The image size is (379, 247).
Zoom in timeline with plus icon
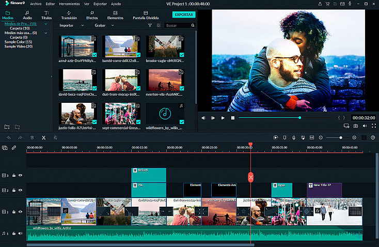[x=354, y=137]
